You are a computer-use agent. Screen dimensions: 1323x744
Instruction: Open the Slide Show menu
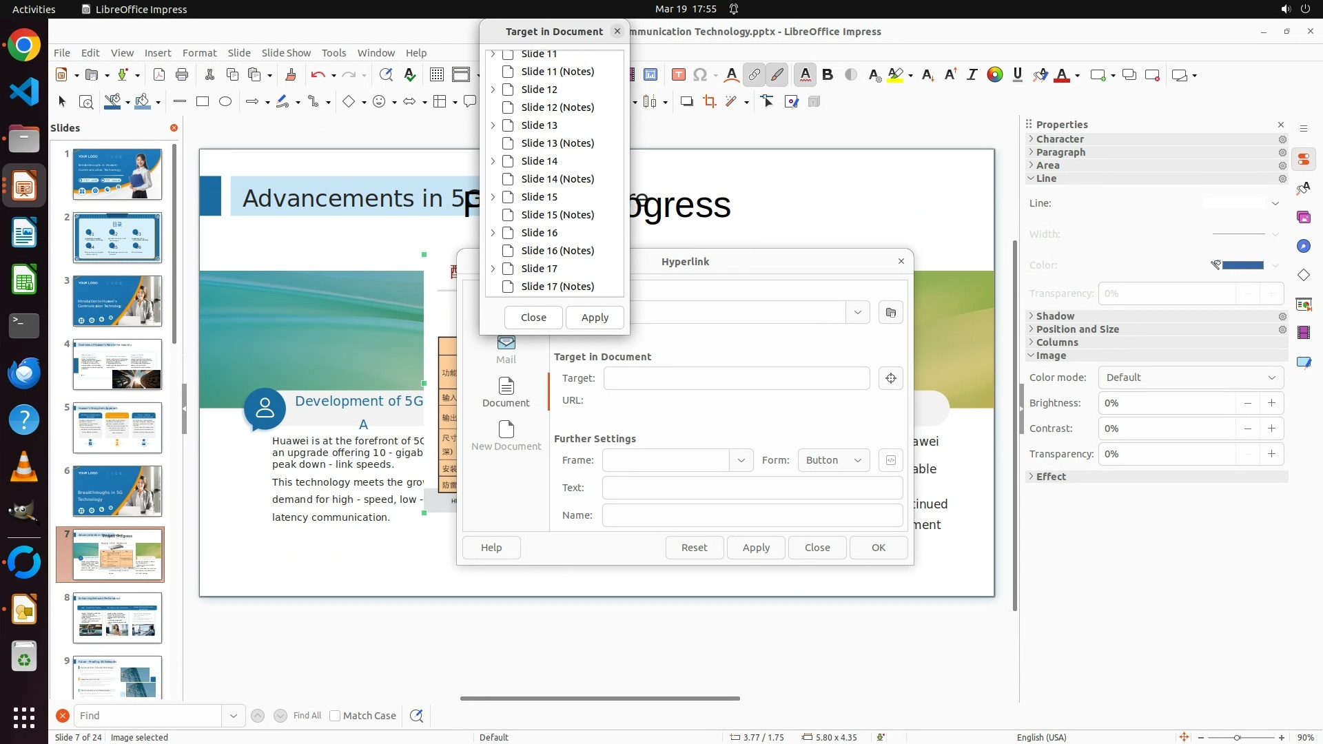pos(286,53)
